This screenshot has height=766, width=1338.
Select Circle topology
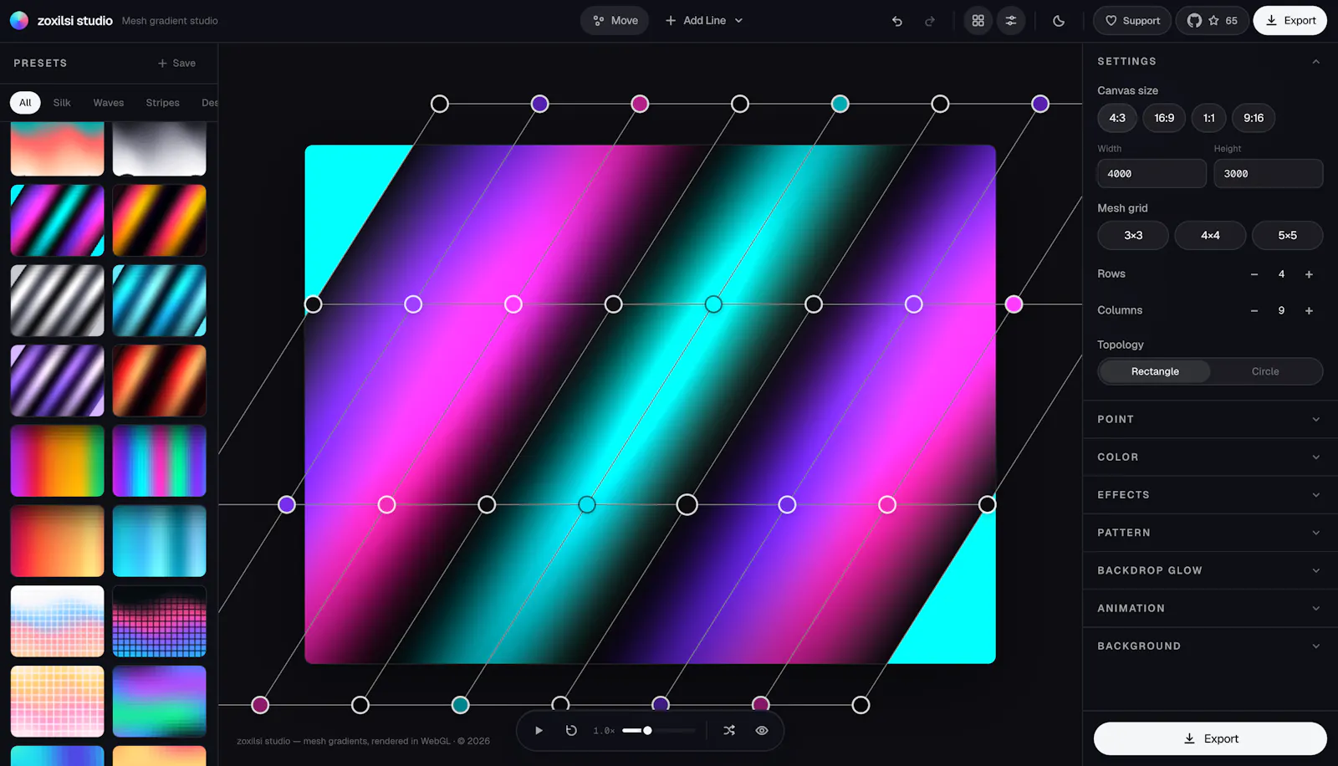pyautogui.click(x=1265, y=371)
